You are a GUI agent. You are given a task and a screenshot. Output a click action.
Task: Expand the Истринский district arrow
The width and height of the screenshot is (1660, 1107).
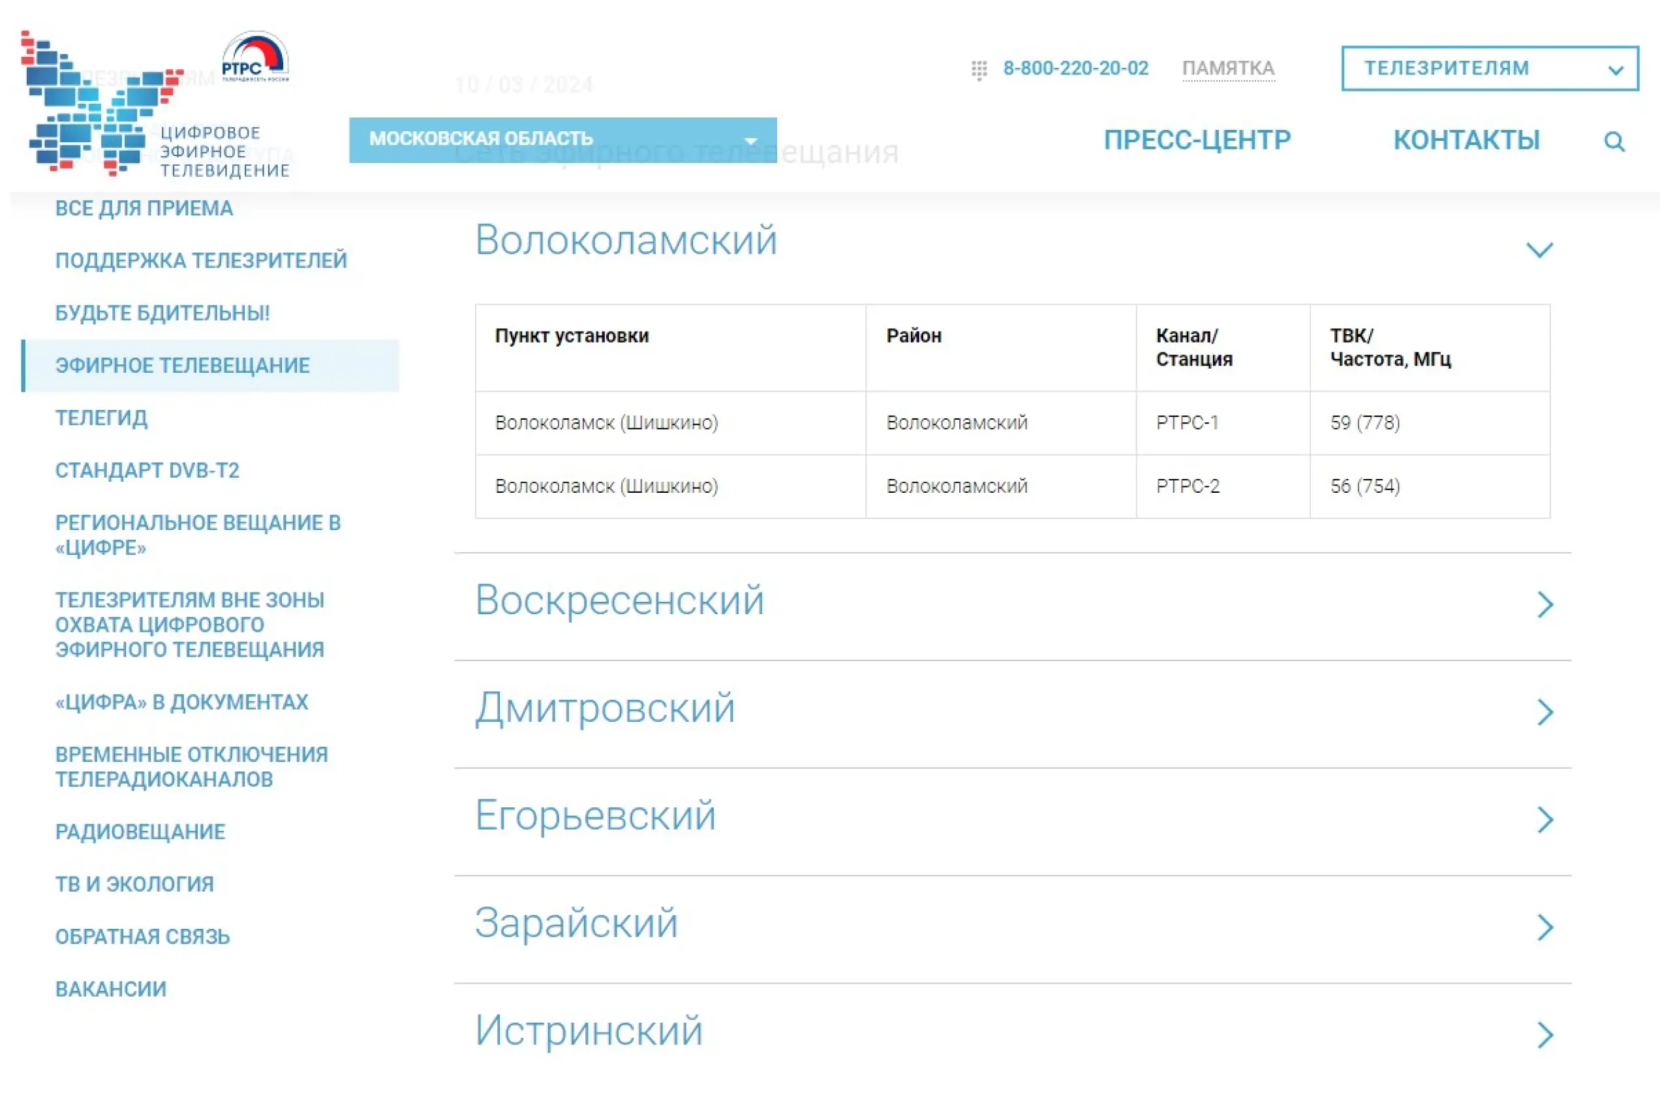[1545, 1035]
